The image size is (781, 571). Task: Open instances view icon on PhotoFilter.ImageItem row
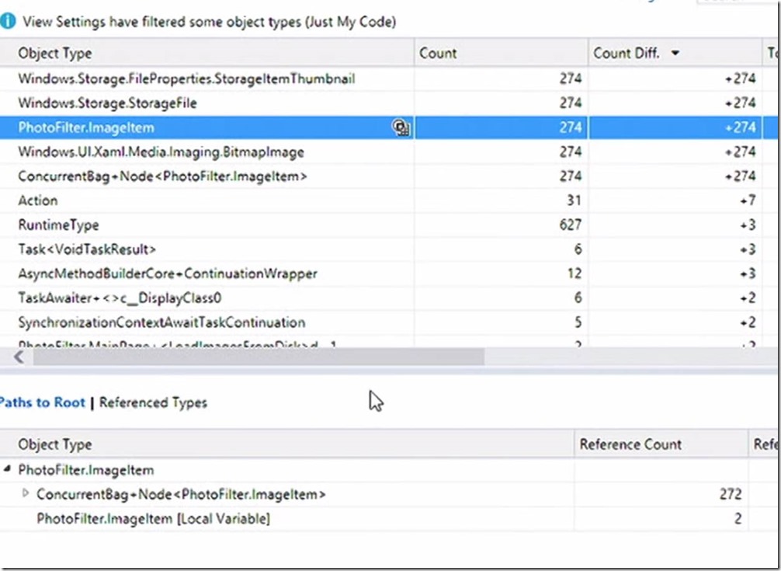[x=401, y=127]
